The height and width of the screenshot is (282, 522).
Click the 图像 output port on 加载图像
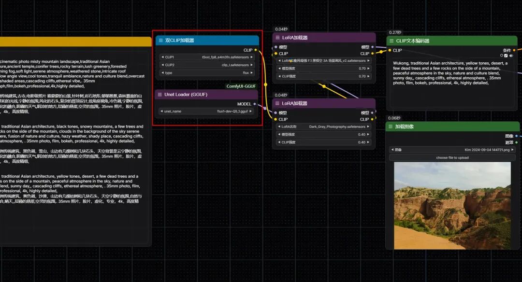click(x=516, y=136)
